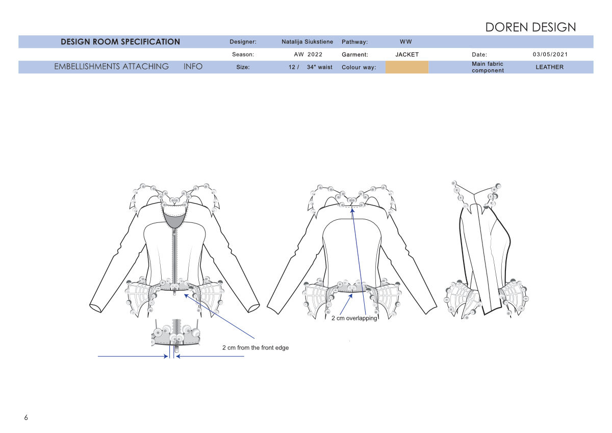Viewport: 612px width, 433px height.
Task: Click the Designer: field label
Action: pyautogui.click(x=243, y=42)
